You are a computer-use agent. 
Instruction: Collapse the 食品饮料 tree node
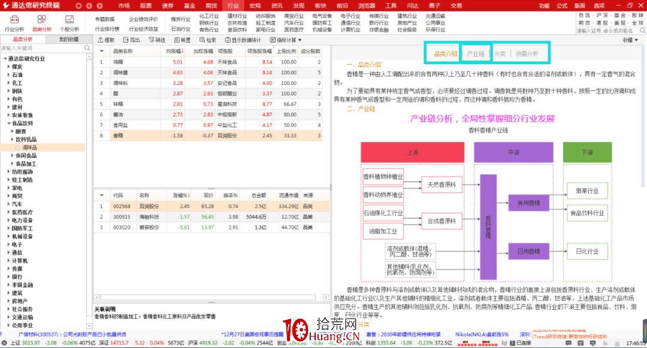(8, 123)
